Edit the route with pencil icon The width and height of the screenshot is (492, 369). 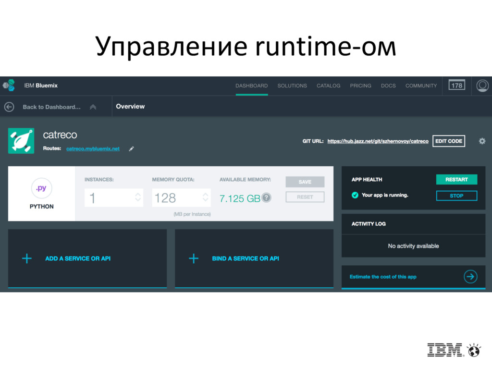pyautogui.click(x=132, y=149)
